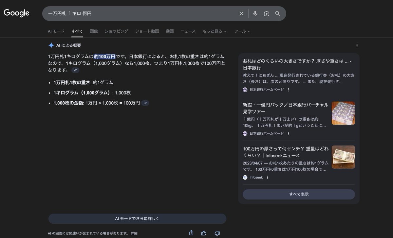Open Google Lens image search icon

click(267, 13)
